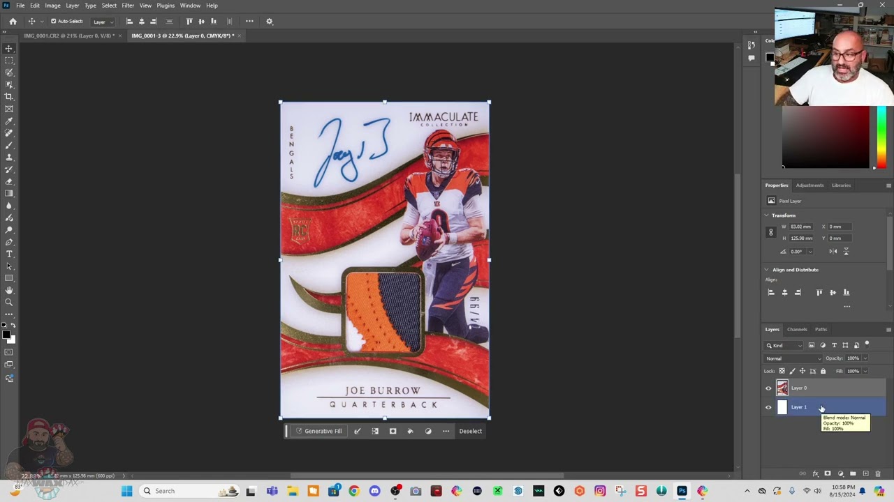Add a layer style with fx icon
Viewport: 894px width, 502px height.
[815, 474]
